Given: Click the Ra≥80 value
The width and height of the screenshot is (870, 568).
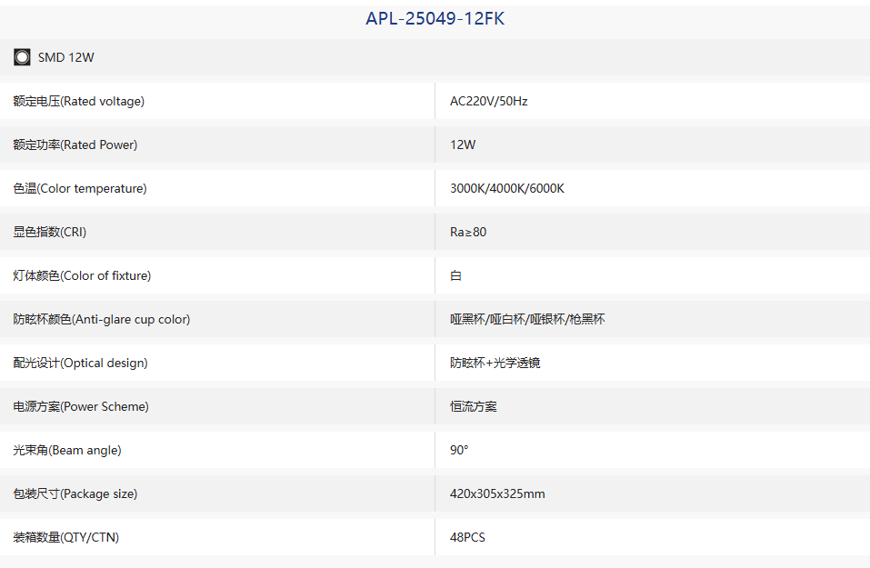Looking at the screenshot, I should point(468,232).
